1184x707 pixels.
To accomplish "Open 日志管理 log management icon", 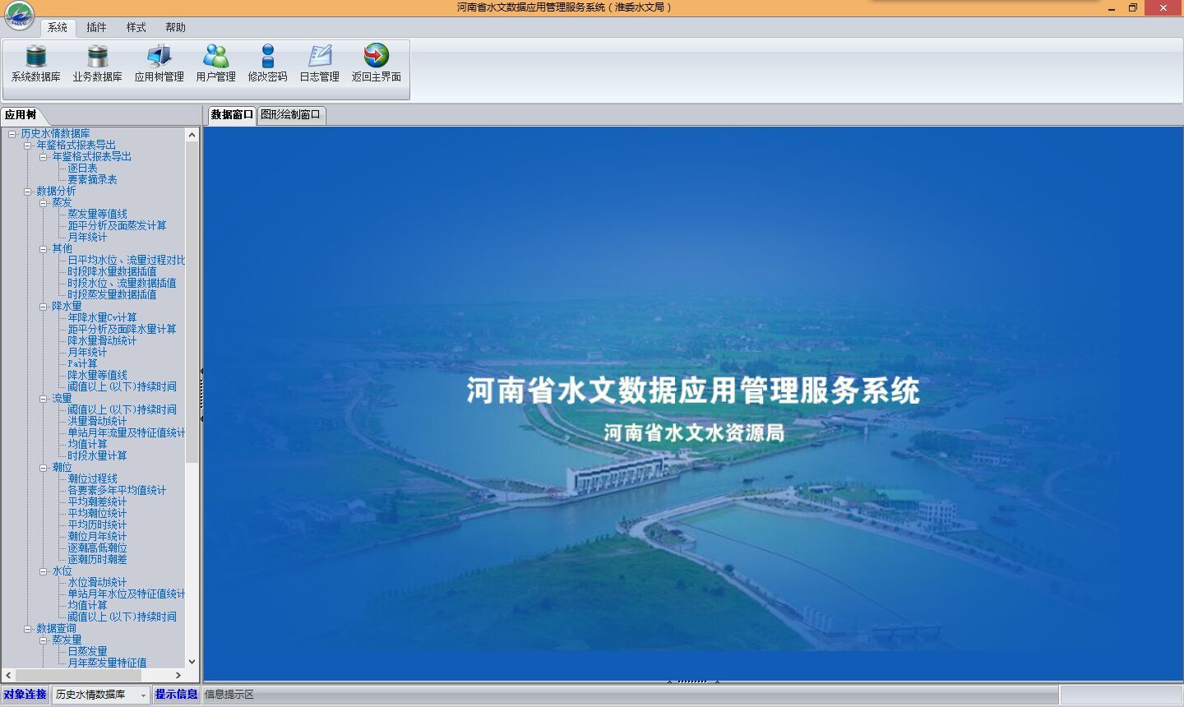I will coord(319,63).
